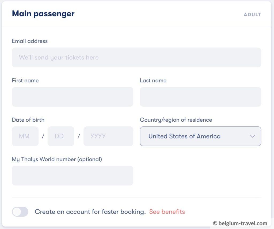274x229 pixels.
Task: Click the Country/region of residence label
Action: 176,120
